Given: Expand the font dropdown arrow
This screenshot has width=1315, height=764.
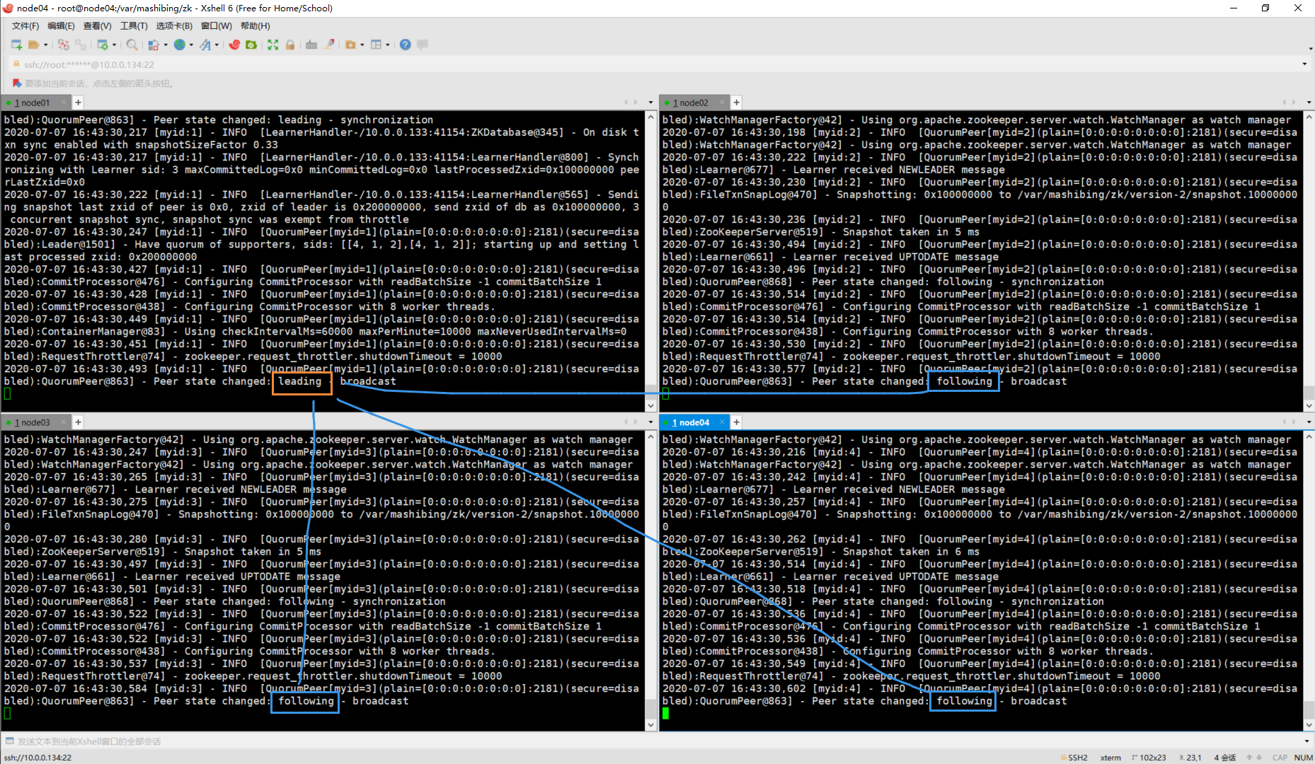Looking at the screenshot, I should (217, 45).
